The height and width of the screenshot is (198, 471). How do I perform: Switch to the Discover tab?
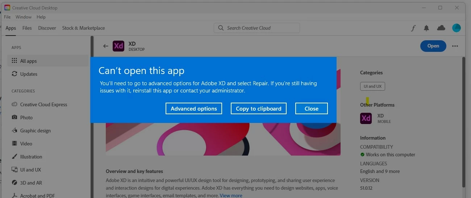pos(47,28)
